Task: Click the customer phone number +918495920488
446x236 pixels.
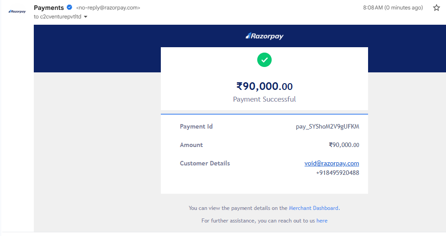Action: pos(337,173)
